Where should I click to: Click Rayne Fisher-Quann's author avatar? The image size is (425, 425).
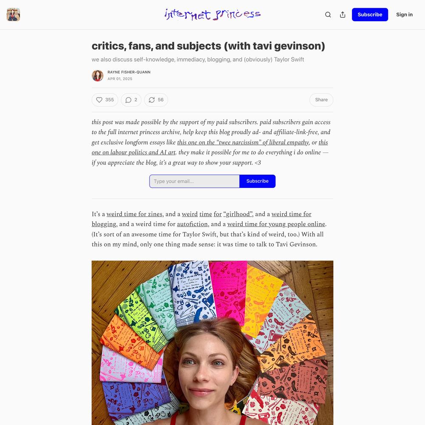[98, 76]
